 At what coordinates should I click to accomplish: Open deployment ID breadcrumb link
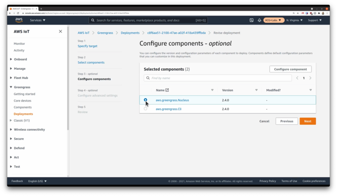(x=176, y=33)
